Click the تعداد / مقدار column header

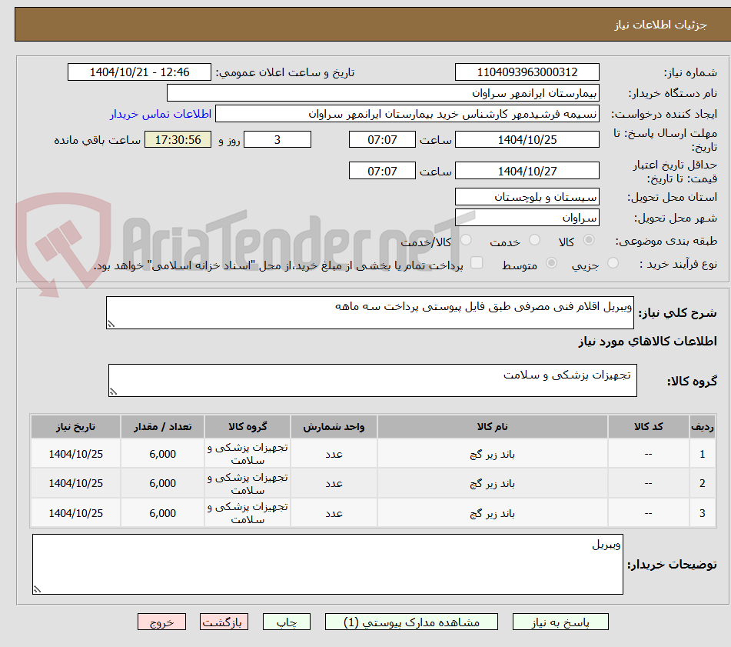click(162, 427)
